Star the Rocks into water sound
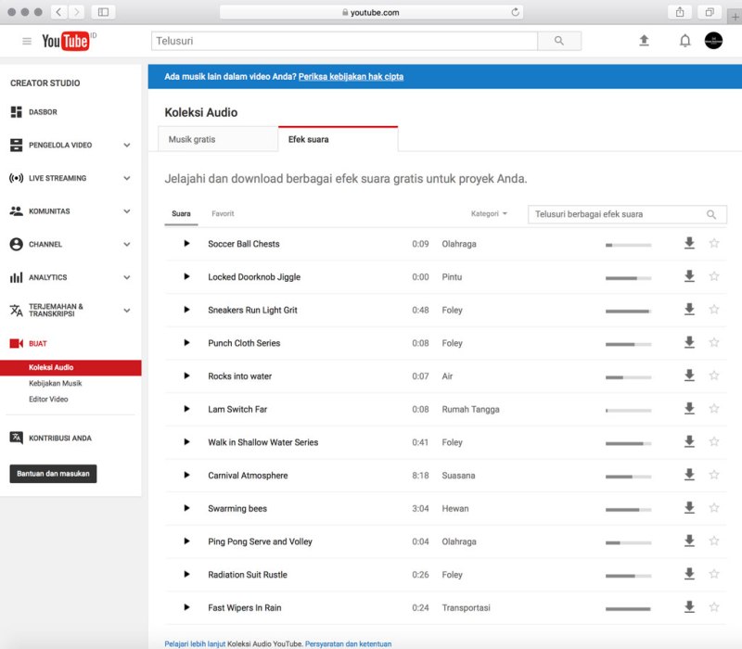 714,375
